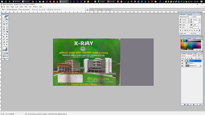This screenshot has width=205, height=115.
Task: Select the Path Selection tool
Action: (4, 37)
